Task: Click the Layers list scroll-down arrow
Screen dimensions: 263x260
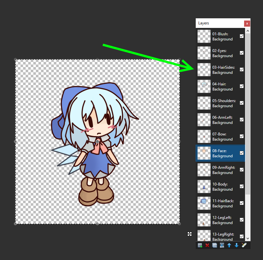Action: point(248,238)
